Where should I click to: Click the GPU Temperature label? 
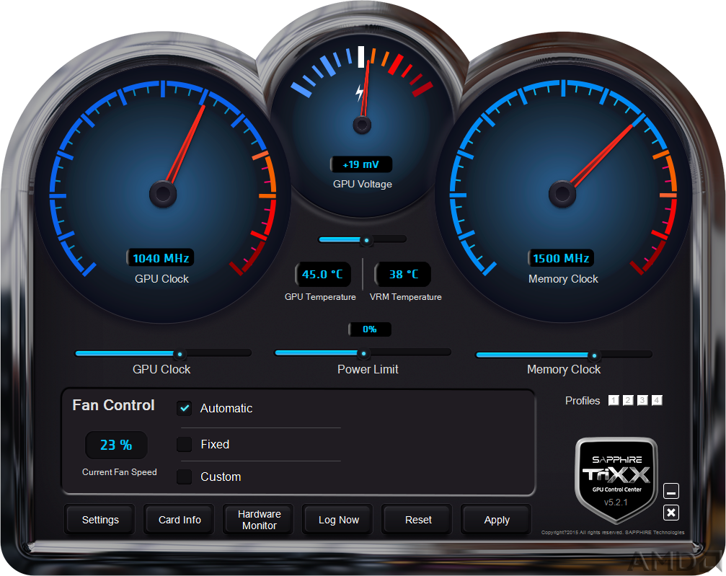coord(320,297)
